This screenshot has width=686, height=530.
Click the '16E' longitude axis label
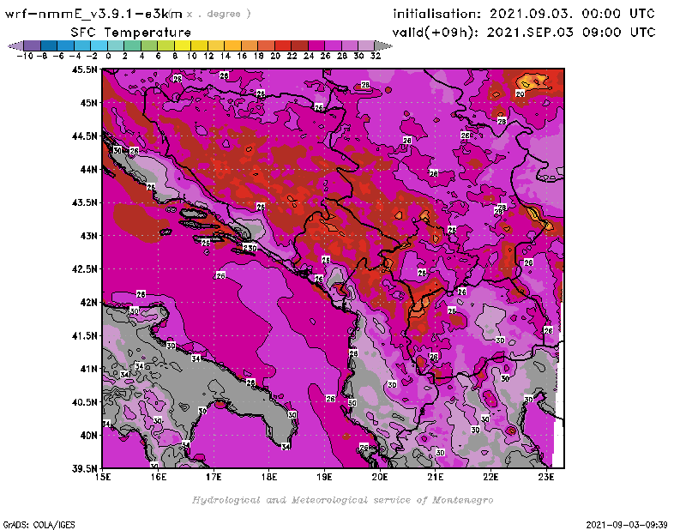159,477
